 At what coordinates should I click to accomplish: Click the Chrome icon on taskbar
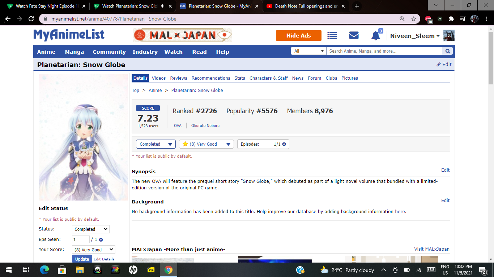pos(168,270)
